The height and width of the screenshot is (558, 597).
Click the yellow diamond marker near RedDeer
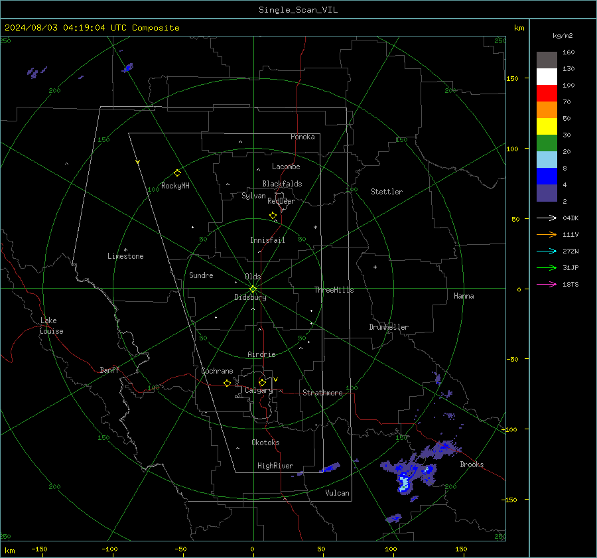click(273, 216)
